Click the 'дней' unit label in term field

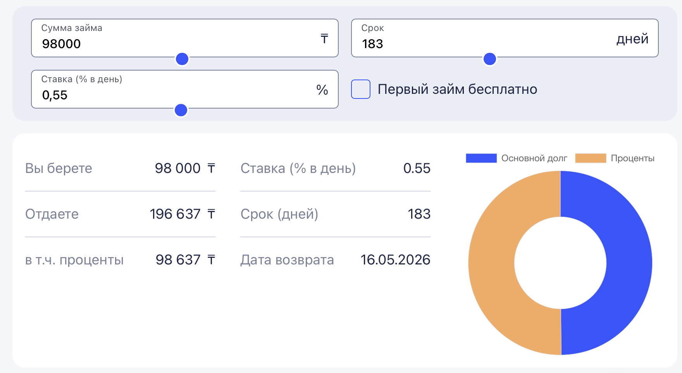point(632,39)
